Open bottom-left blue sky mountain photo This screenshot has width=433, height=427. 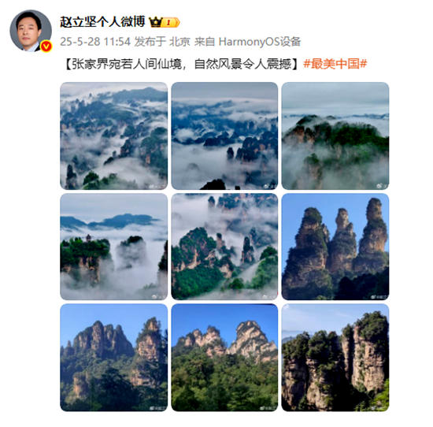[x=114, y=358]
